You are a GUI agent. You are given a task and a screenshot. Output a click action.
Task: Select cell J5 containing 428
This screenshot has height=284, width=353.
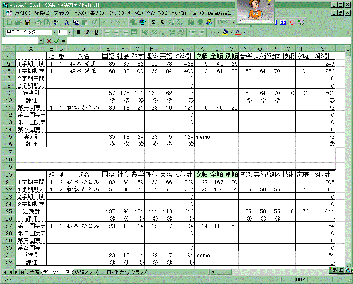(184, 64)
